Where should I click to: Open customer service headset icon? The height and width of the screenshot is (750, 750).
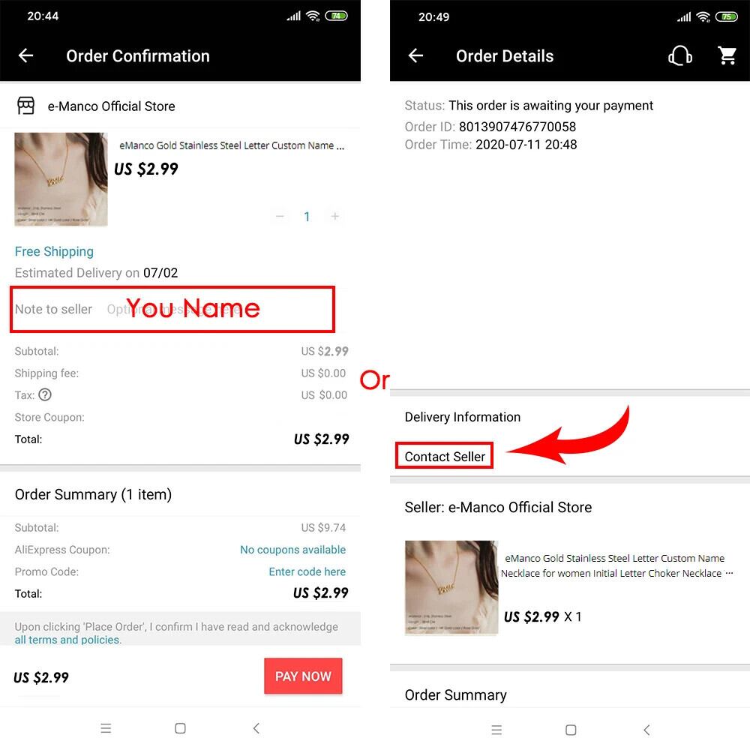click(679, 56)
